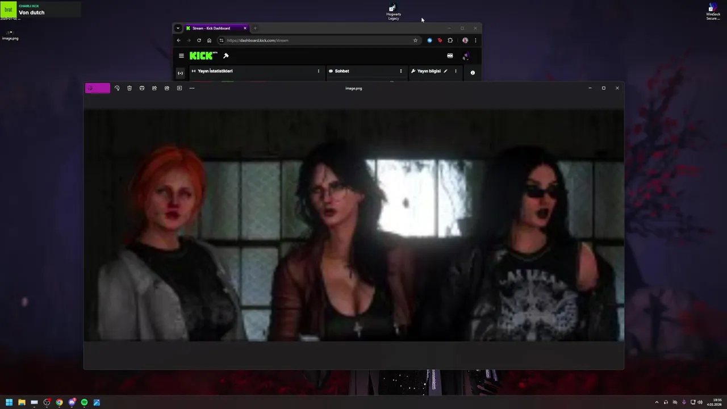Click the info icon on Kick dashboard
This screenshot has height=409, width=727.
click(x=473, y=73)
